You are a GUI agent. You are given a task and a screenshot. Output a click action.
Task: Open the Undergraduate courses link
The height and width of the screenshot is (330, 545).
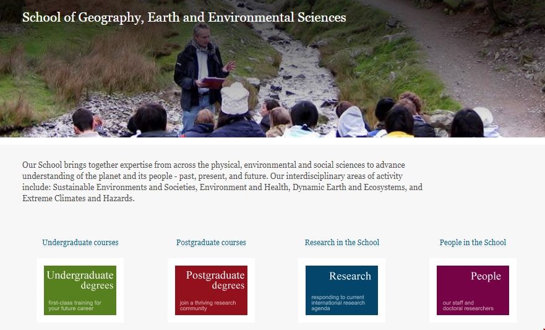80,243
